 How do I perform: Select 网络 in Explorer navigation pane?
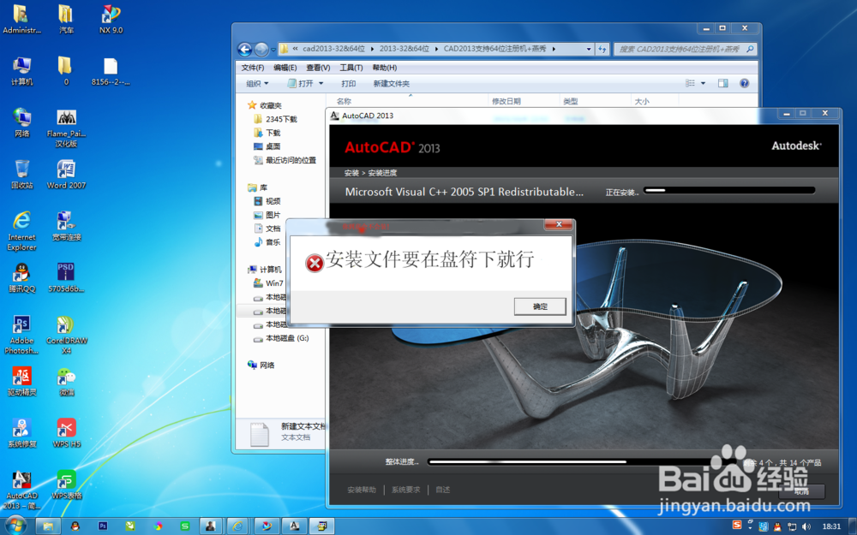click(x=261, y=365)
